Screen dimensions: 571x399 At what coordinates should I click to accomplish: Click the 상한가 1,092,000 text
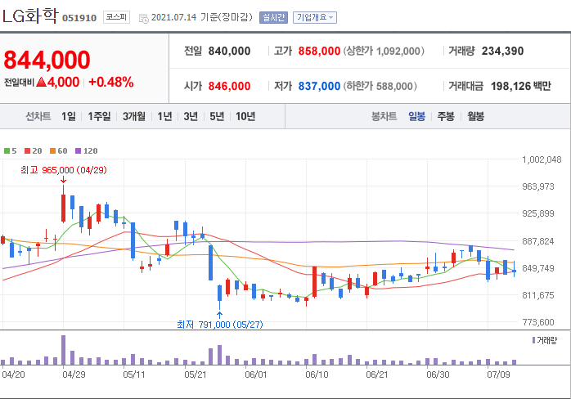(384, 51)
